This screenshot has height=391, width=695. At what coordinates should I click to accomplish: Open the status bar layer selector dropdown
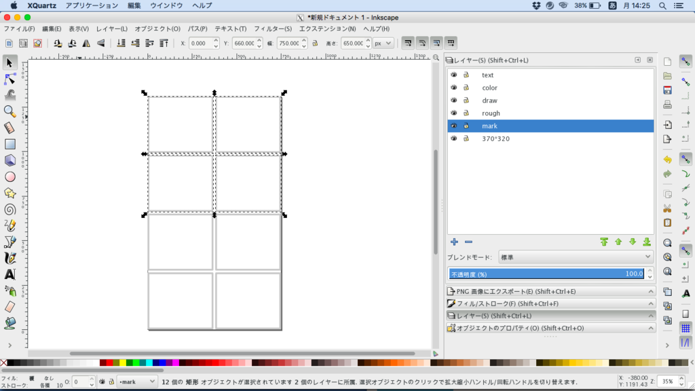tap(137, 381)
